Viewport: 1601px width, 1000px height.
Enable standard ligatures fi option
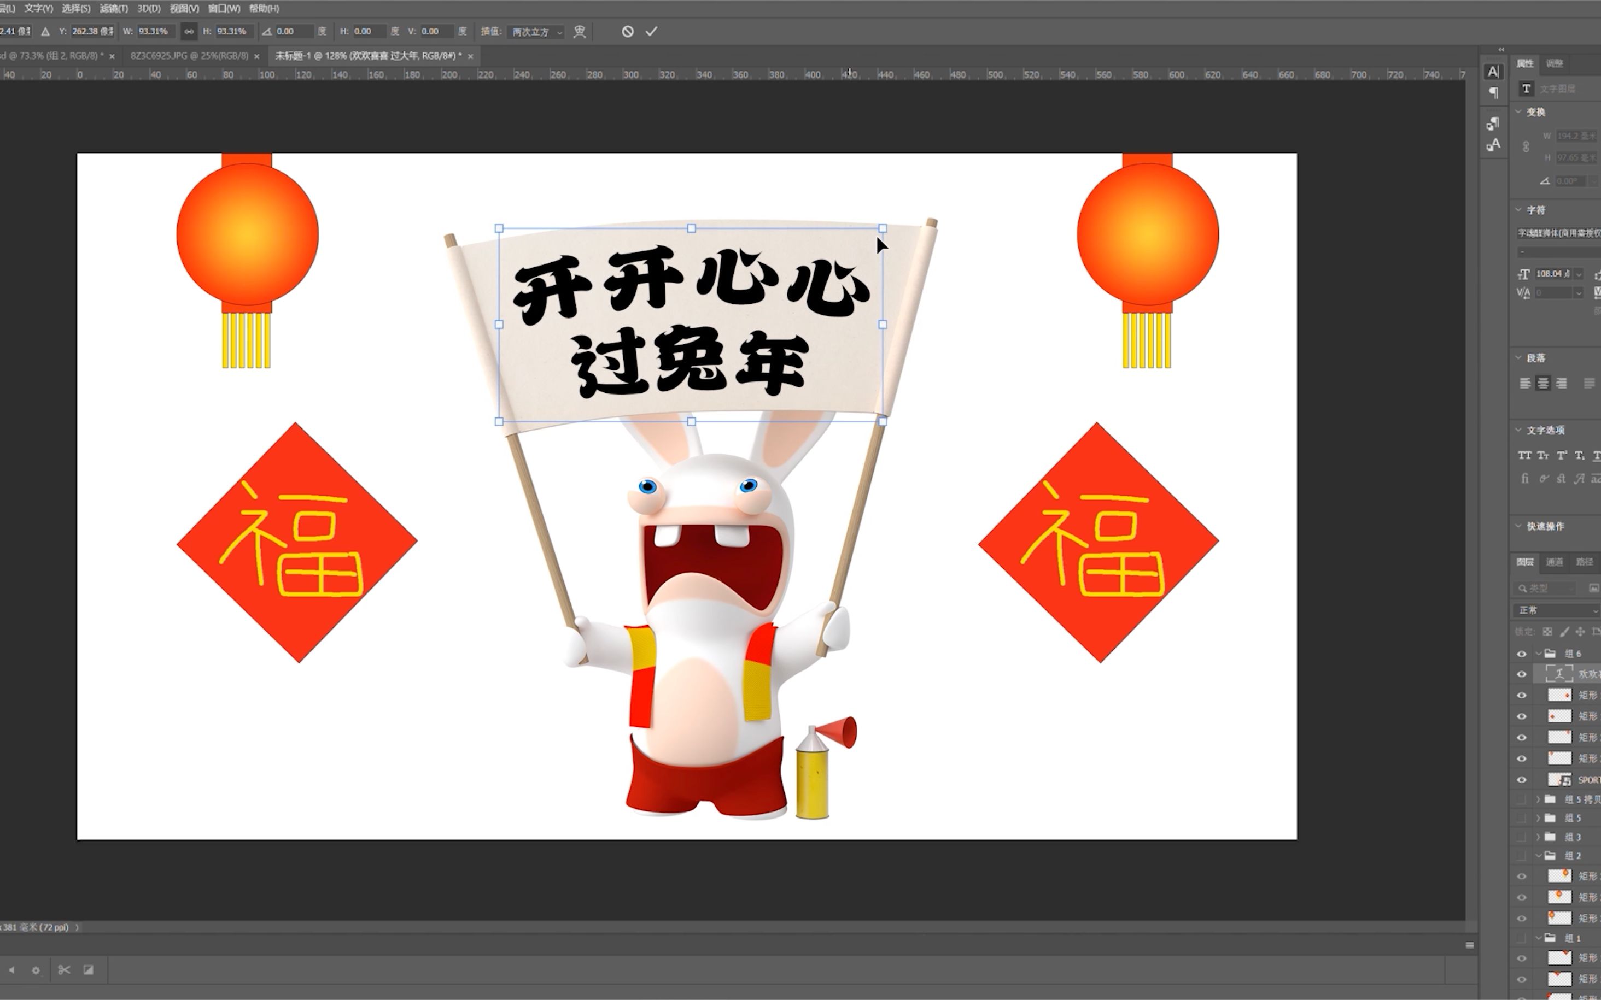[x=1525, y=478]
